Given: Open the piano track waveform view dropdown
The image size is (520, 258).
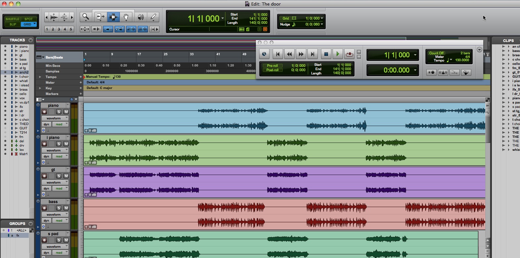Looking at the screenshot, I should (x=55, y=118).
